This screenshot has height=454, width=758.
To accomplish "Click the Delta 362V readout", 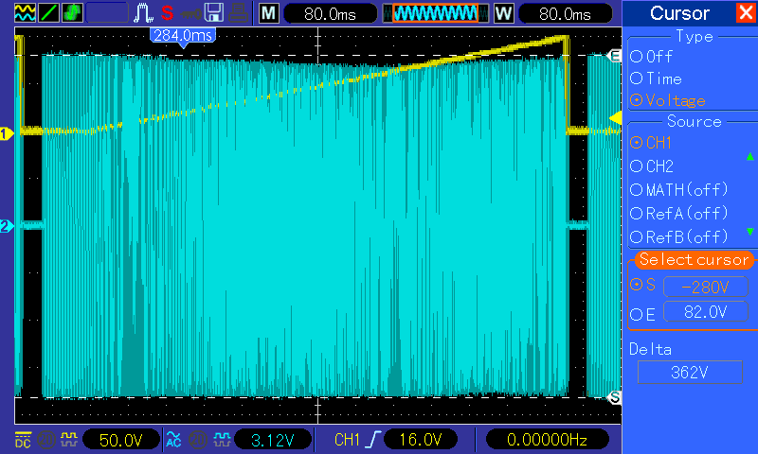I will coord(690,372).
